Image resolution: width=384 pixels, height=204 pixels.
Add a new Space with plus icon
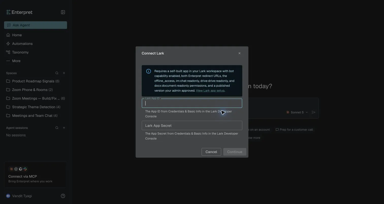click(x=64, y=73)
